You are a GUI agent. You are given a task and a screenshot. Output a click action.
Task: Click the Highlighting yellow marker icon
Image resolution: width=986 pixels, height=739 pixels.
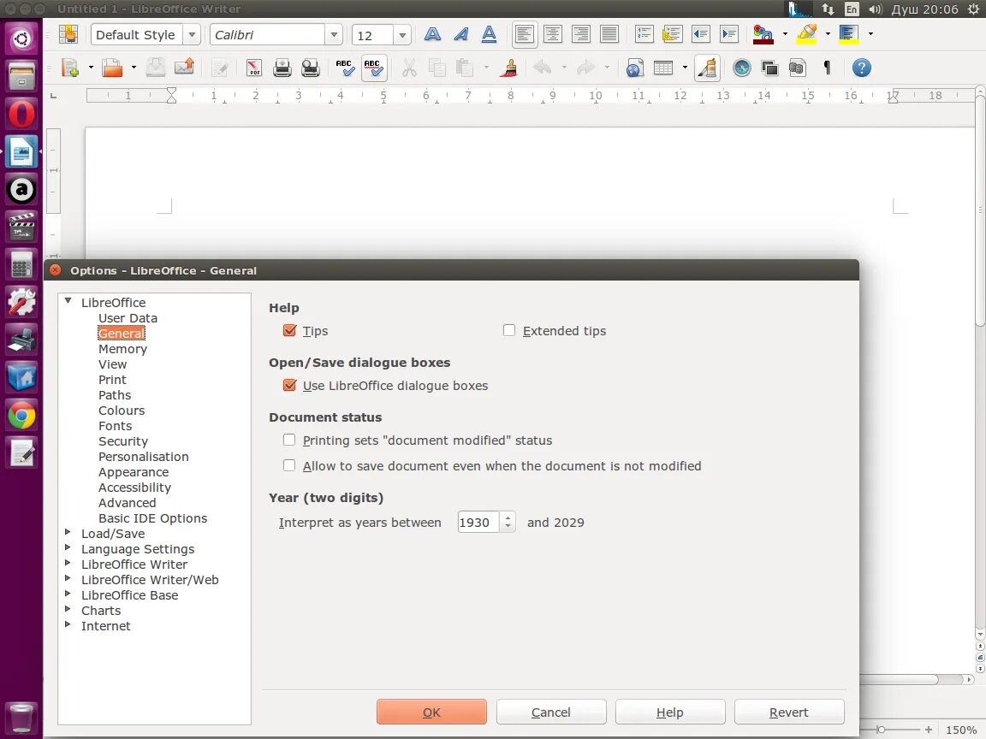coord(806,34)
